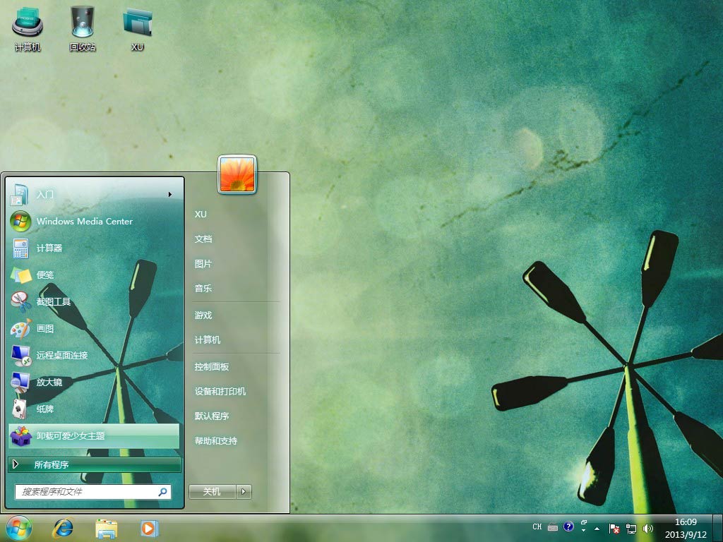The width and height of the screenshot is (723, 542).
Task: Click the CH input language indicator
Action: pos(537,527)
